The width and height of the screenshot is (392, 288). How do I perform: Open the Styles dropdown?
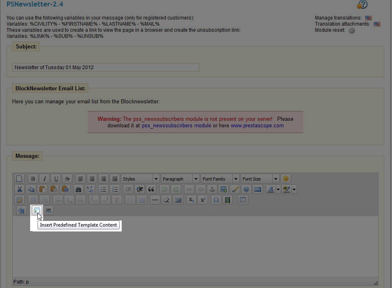[140, 179]
